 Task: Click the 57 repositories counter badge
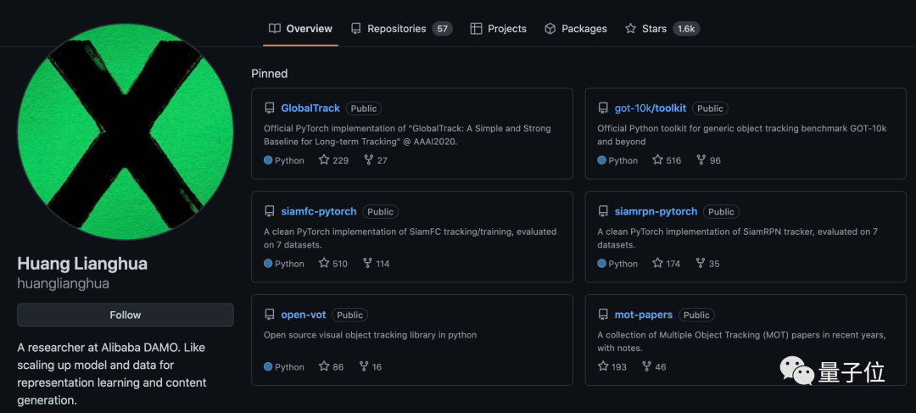coord(442,29)
